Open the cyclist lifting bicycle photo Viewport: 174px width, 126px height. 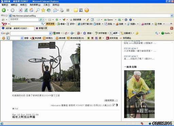coord(46,66)
